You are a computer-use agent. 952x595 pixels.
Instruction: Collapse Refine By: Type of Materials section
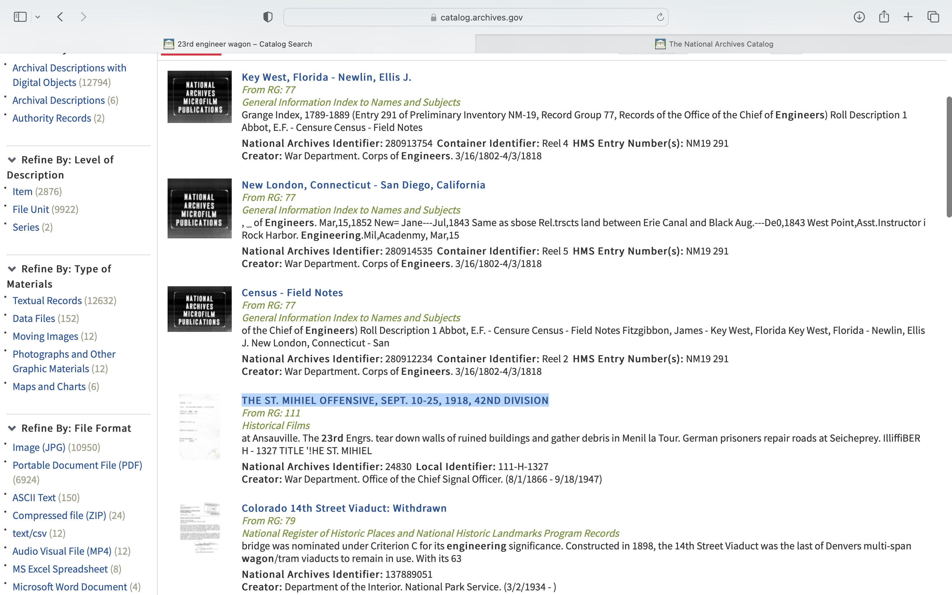click(x=12, y=269)
